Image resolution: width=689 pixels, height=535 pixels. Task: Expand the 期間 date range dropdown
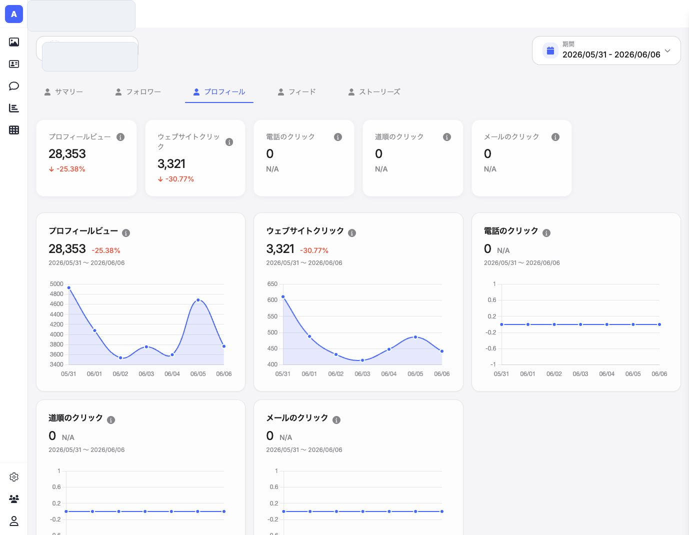[x=606, y=50]
